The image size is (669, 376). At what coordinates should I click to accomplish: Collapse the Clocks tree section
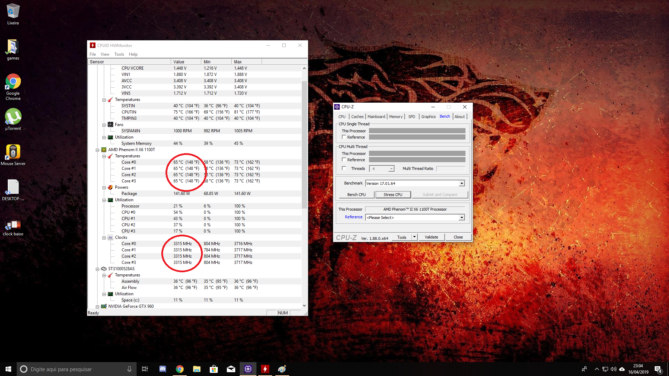tap(104, 238)
